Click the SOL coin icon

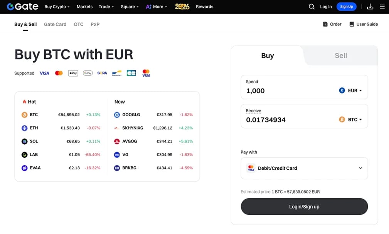(24, 141)
